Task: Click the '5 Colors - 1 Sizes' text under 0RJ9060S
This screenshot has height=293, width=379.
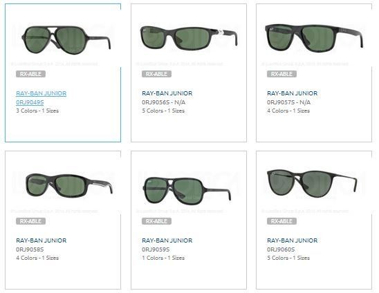Action: (x=288, y=258)
